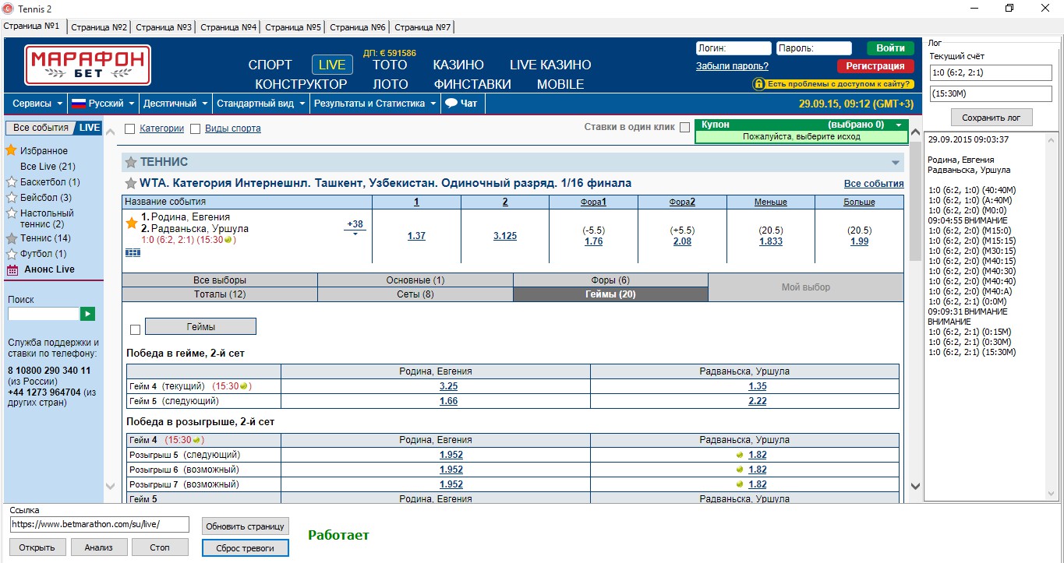Select the Тоталы (12) tab
Viewport: 1064px width, 563px height.
point(220,294)
